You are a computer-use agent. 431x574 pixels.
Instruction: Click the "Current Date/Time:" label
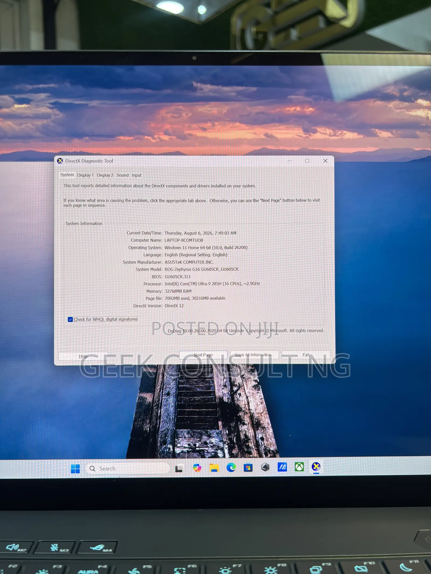[x=145, y=233]
